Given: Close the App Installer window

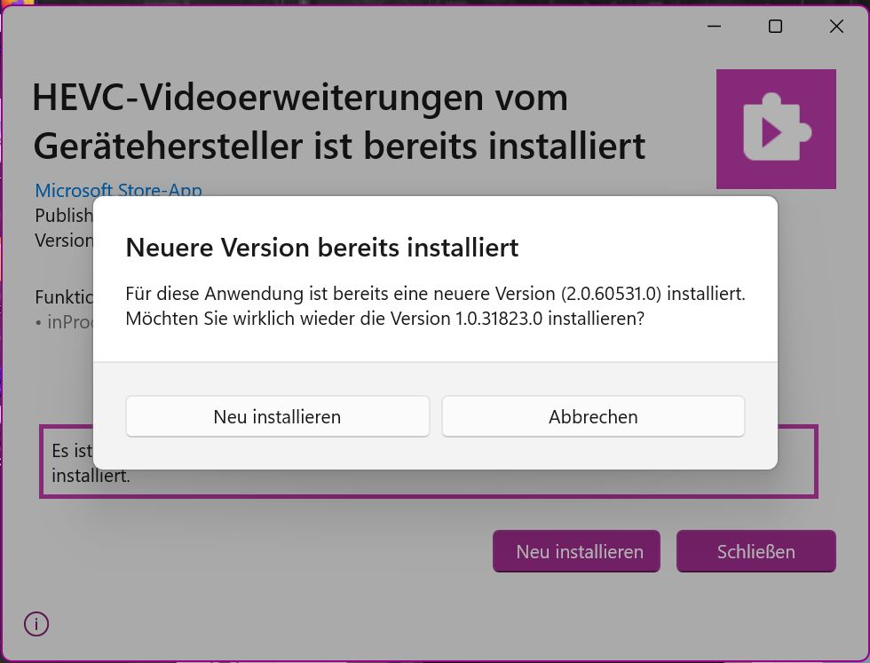Looking at the screenshot, I should [x=836, y=26].
